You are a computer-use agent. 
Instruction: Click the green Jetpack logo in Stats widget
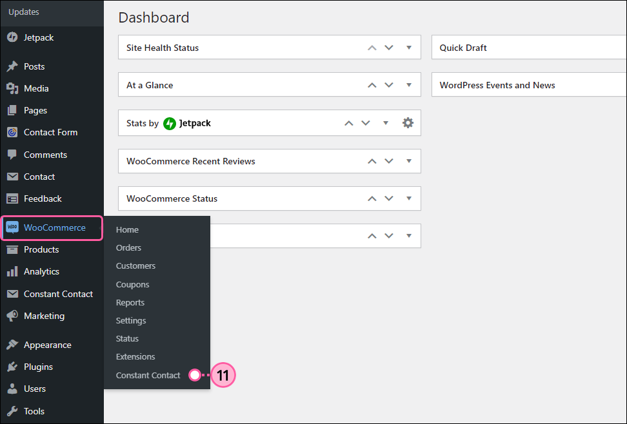170,124
